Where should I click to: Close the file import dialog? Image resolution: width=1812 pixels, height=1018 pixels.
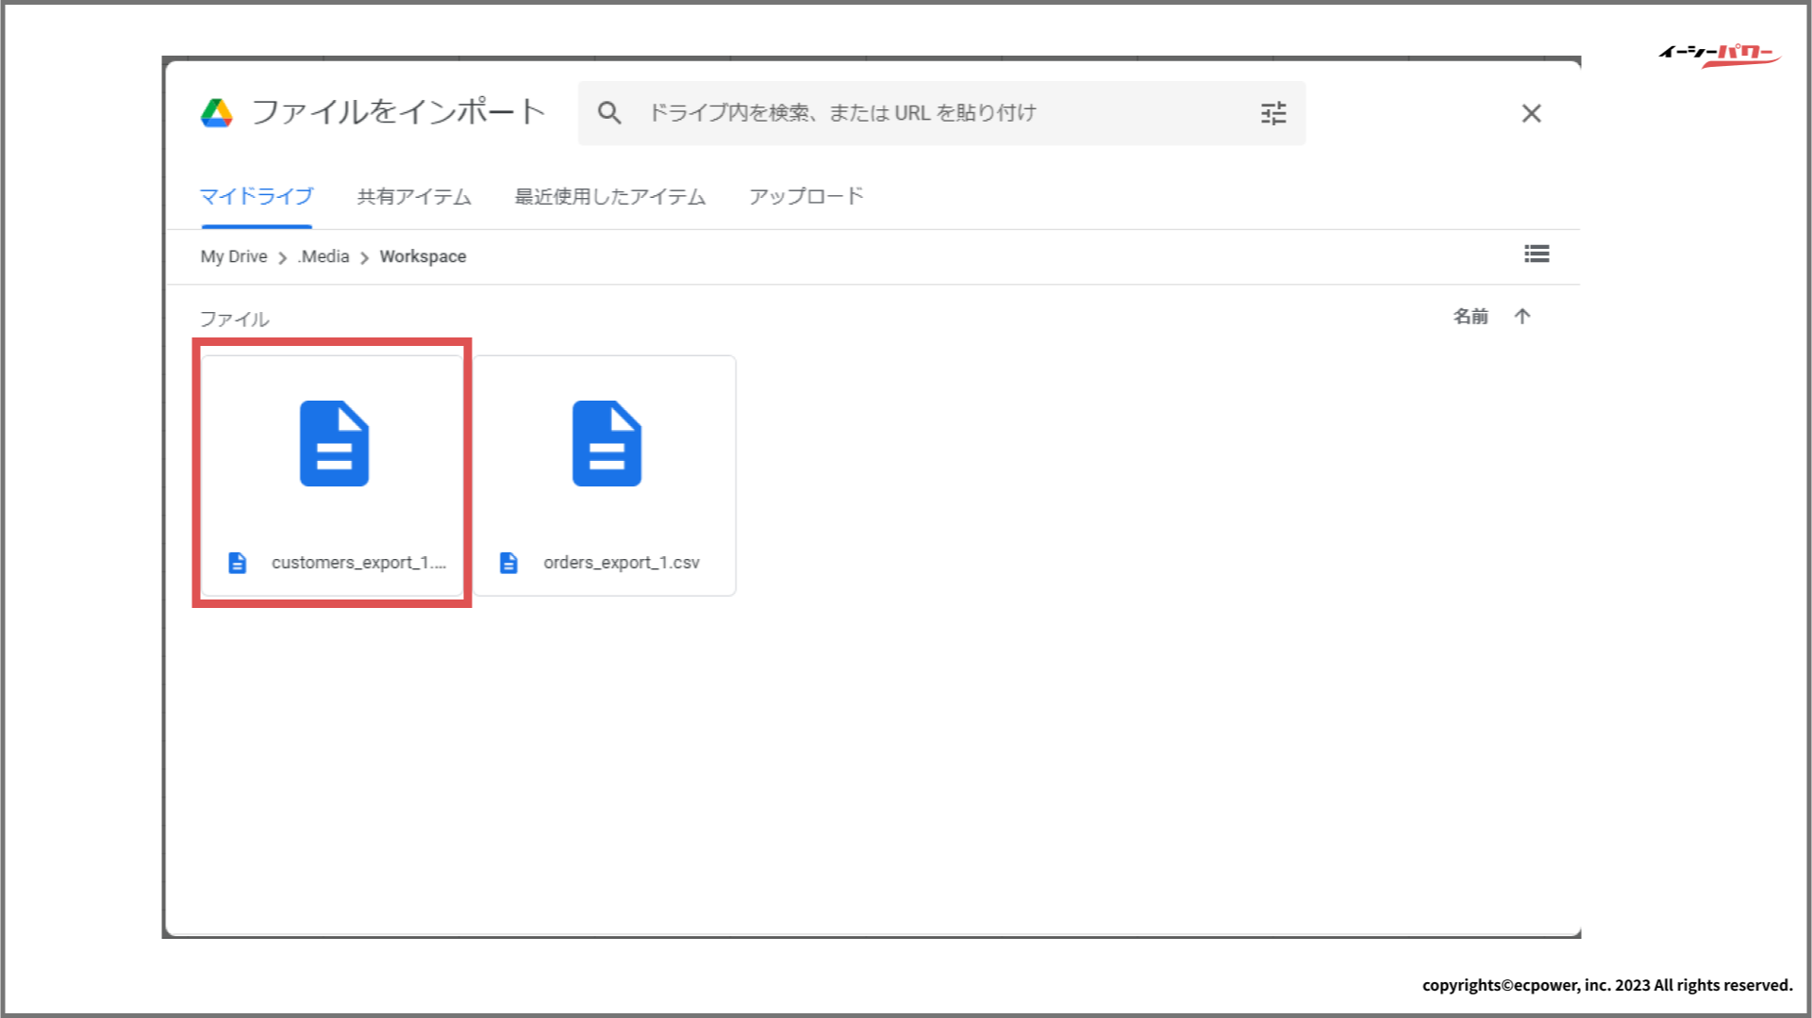pos(1531,113)
